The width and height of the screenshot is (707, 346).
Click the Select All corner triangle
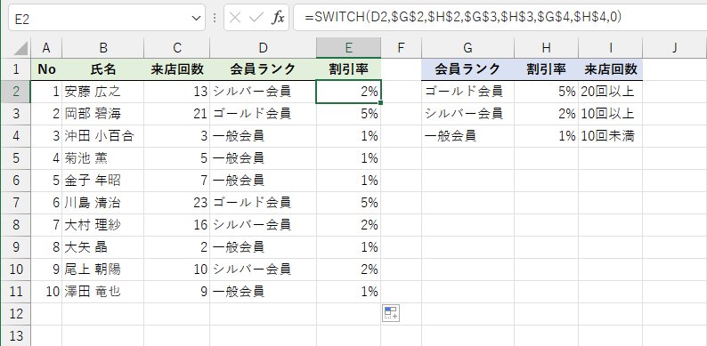[x=20, y=49]
